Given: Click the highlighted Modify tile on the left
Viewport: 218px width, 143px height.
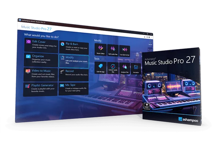Looking at the screenshot, I should point(74,61).
